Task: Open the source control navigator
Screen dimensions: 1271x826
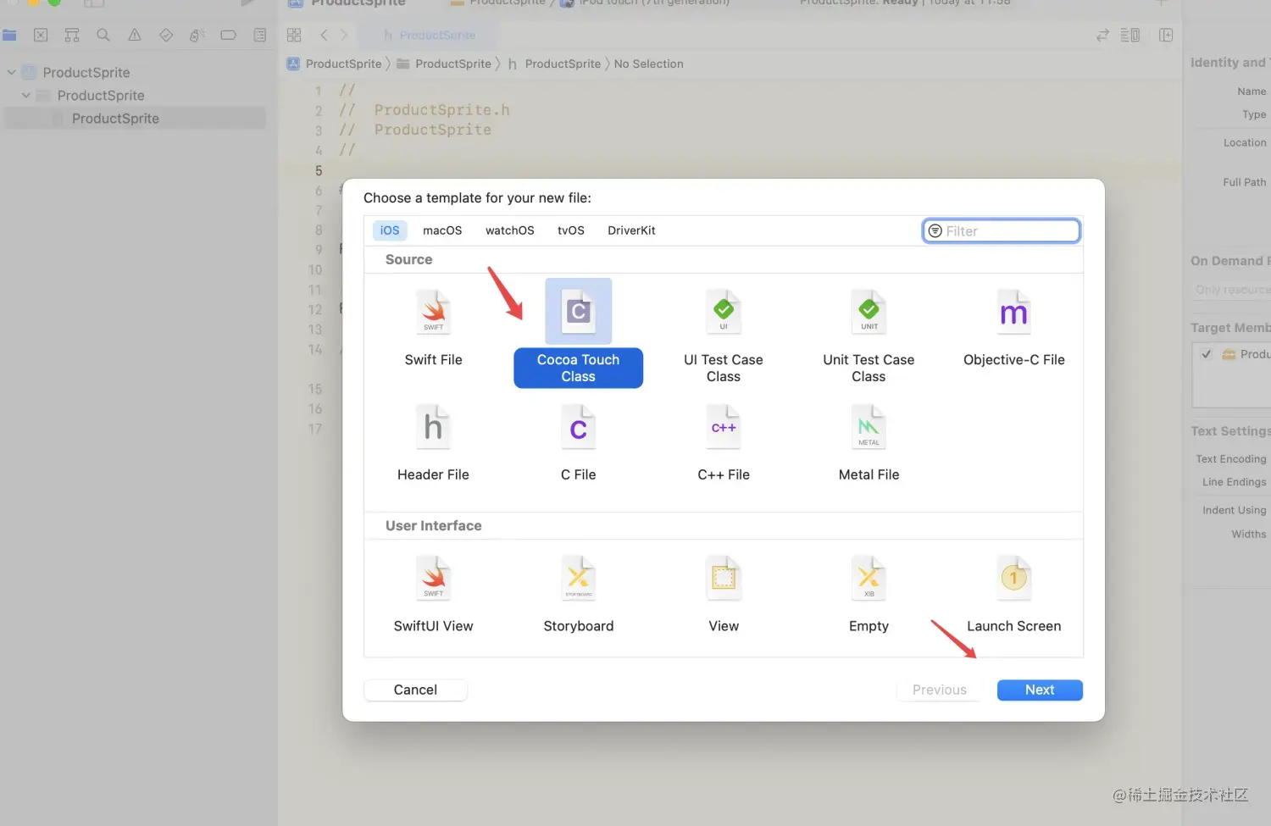Action: coord(41,35)
